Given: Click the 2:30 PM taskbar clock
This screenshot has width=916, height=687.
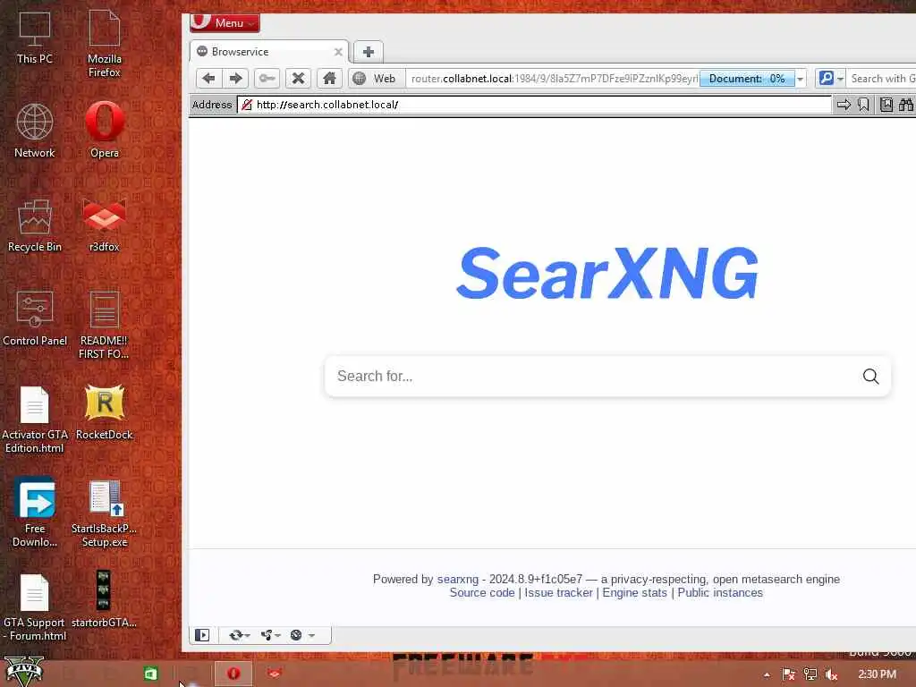Looking at the screenshot, I should tap(877, 674).
